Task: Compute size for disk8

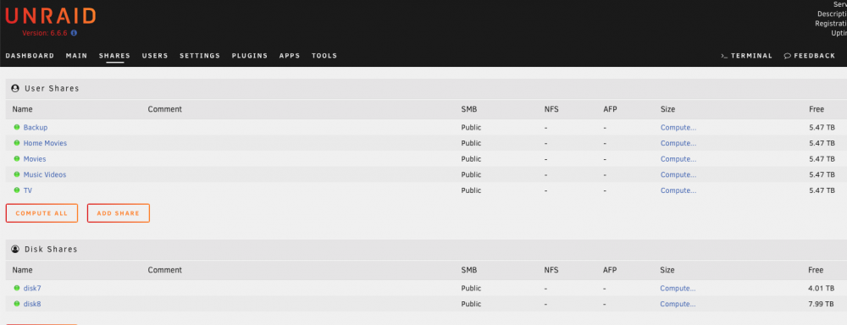Action: point(678,304)
